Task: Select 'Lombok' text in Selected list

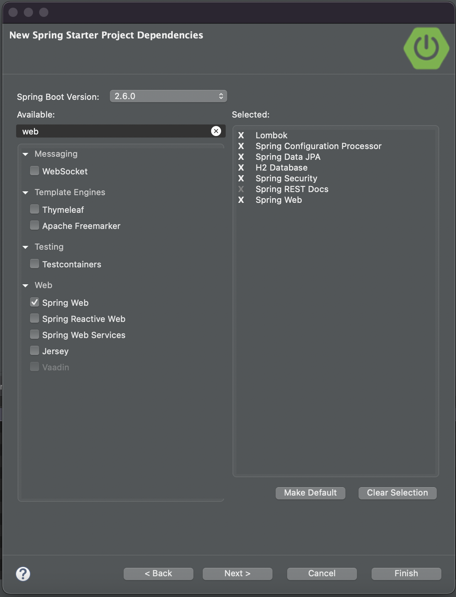Action: point(271,135)
